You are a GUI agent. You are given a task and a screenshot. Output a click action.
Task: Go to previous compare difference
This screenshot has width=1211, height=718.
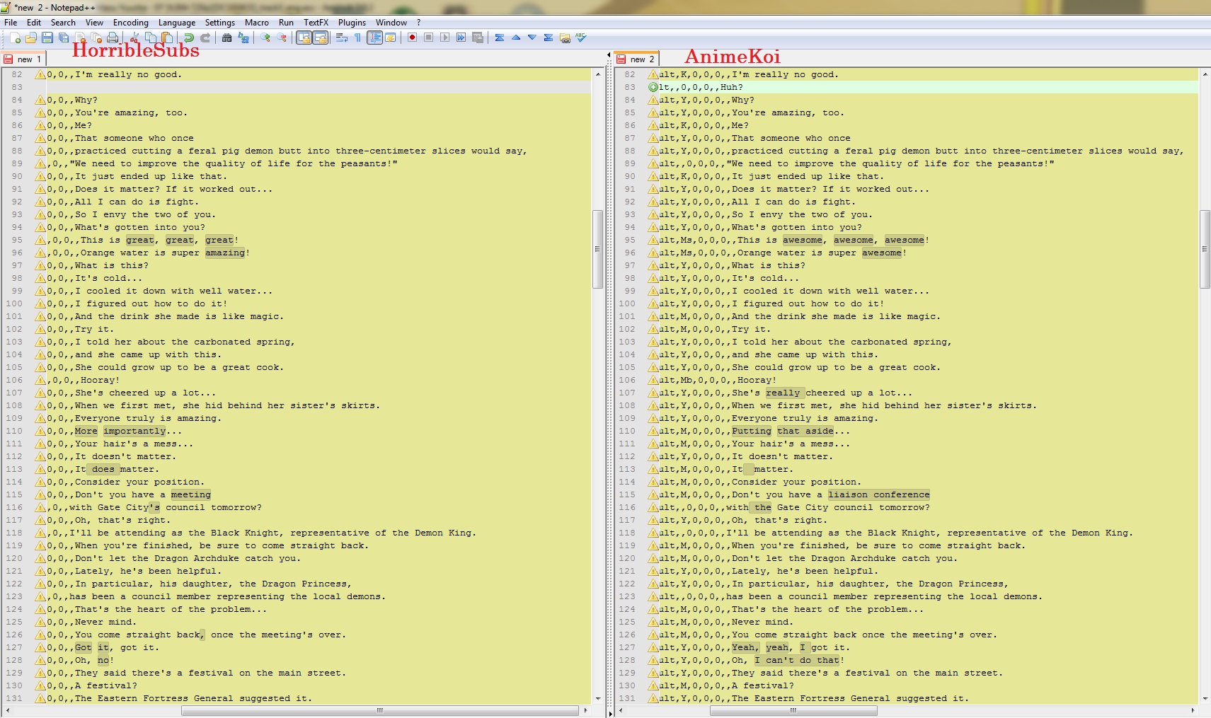tap(515, 37)
